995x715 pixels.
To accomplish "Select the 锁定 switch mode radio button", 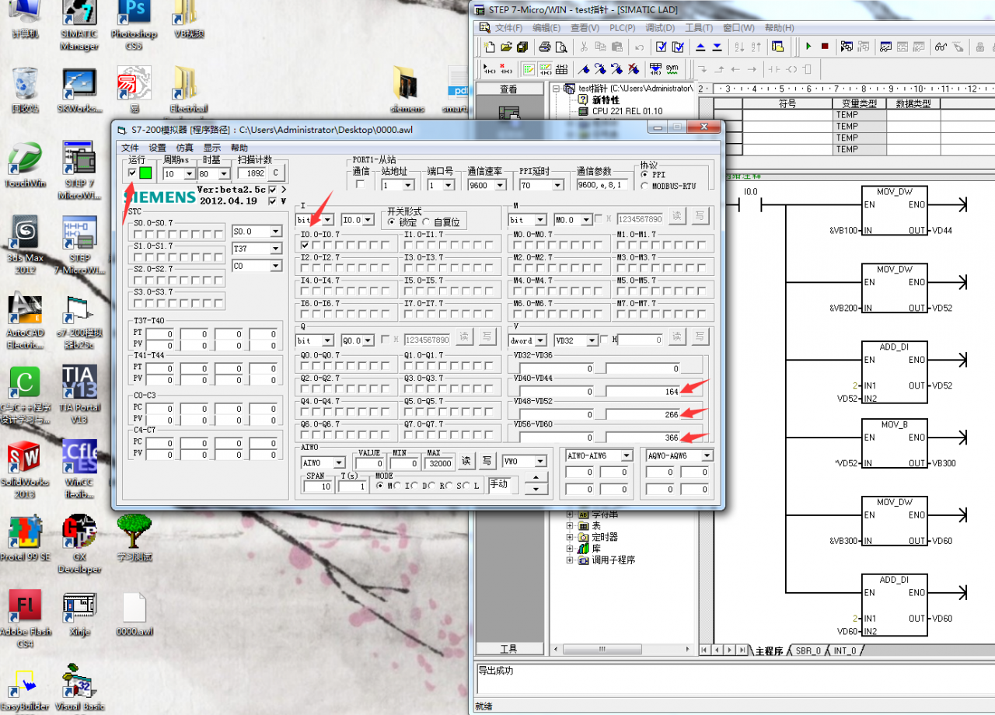I will (x=391, y=222).
